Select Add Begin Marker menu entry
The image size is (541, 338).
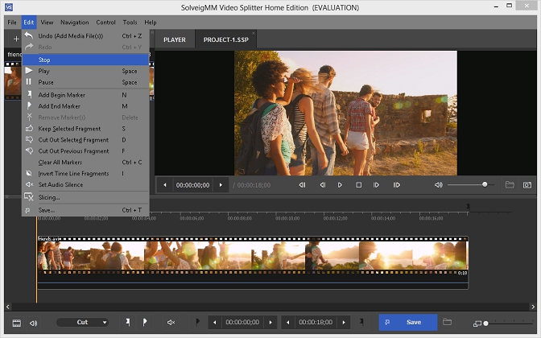(x=85, y=95)
